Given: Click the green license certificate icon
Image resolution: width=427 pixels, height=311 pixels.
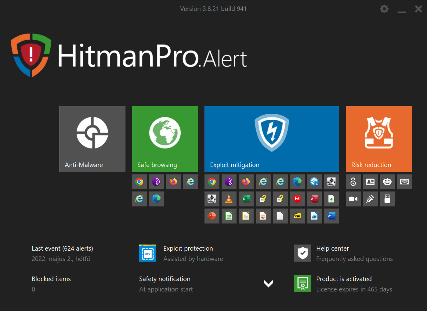Looking at the screenshot, I should point(303,284).
